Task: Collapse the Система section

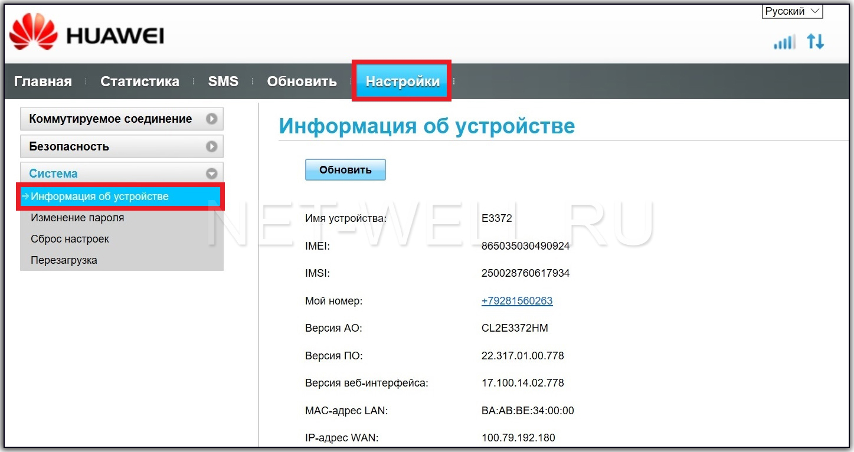Action: pos(122,173)
